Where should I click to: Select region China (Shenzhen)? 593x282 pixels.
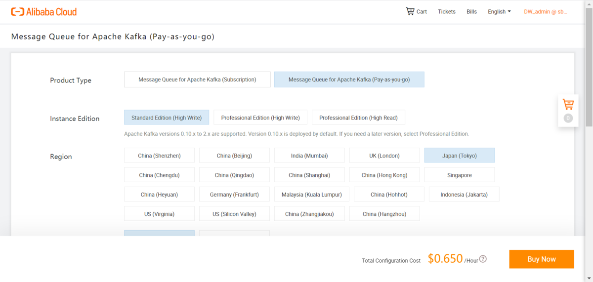(x=159, y=156)
